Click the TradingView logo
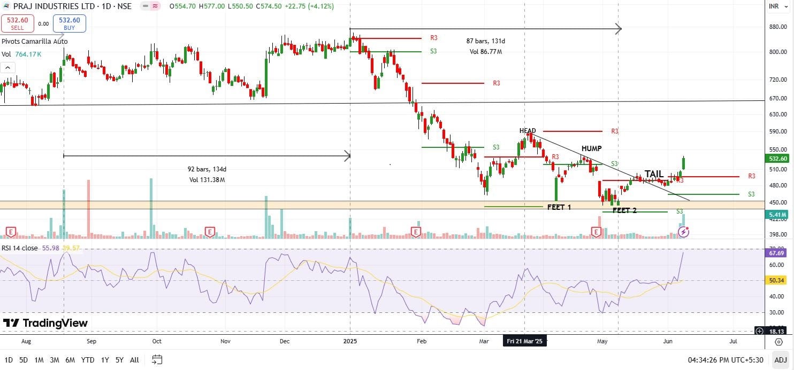This screenshot has width=794, height=370. 45,323
